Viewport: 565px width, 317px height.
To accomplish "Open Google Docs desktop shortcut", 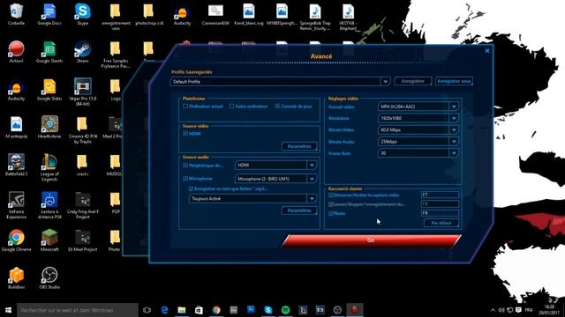I will click(49, 14).
